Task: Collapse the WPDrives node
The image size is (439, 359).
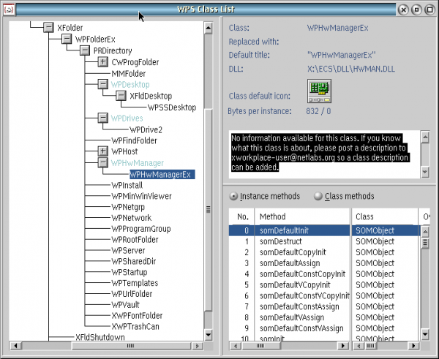Action: click(102, 118)
